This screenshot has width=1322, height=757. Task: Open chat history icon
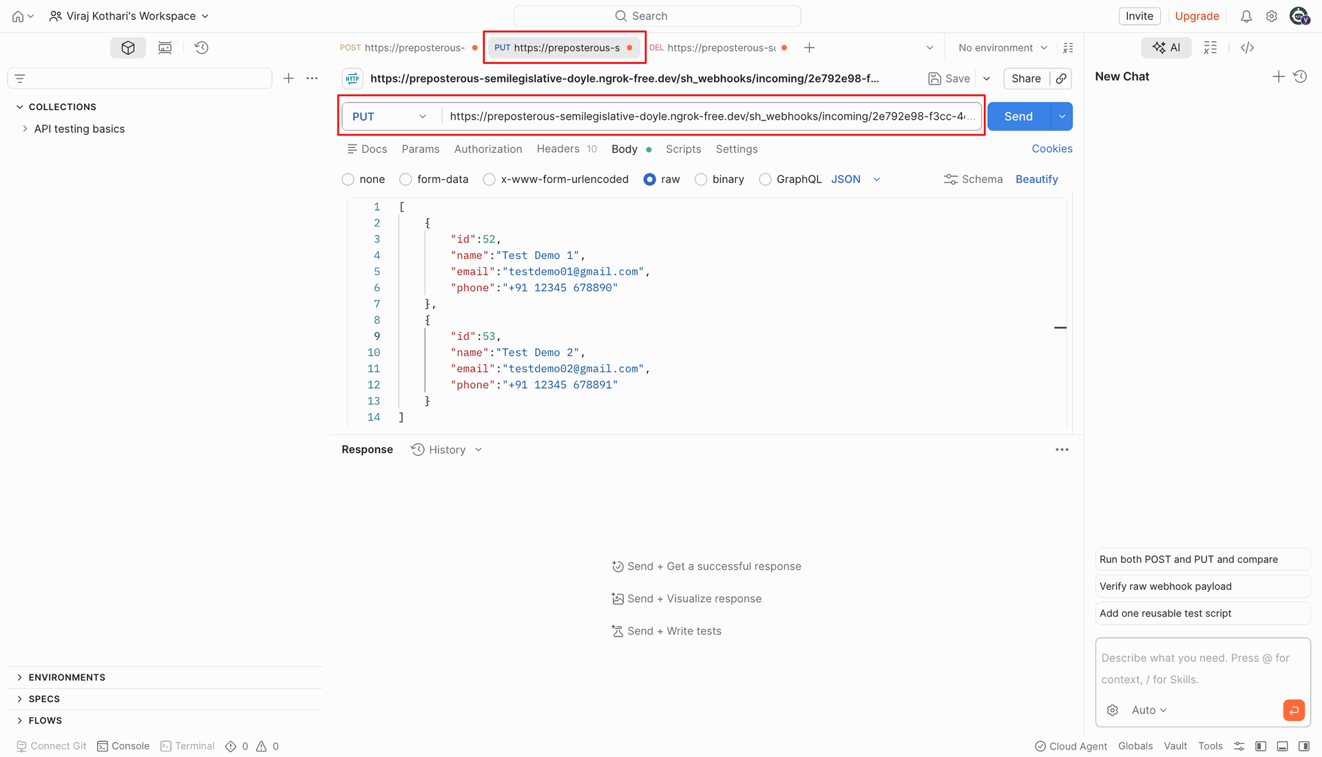coord(1300,76)
